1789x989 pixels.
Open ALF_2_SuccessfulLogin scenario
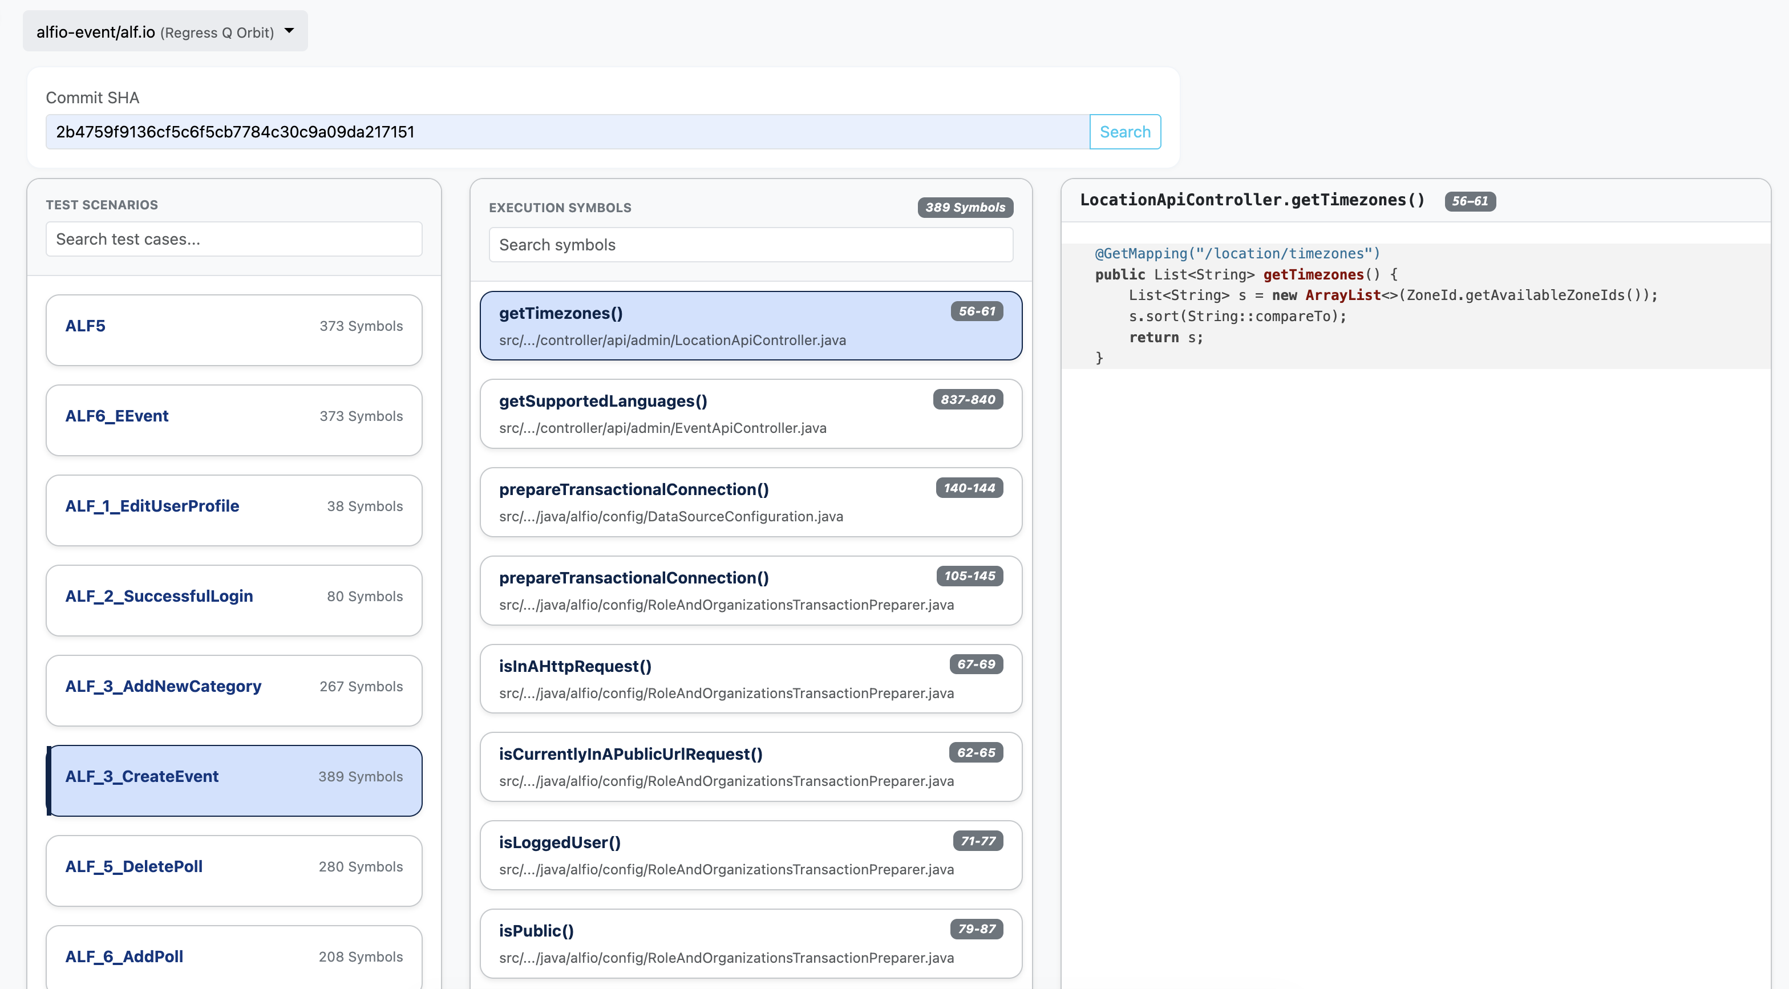pos(234,600)
